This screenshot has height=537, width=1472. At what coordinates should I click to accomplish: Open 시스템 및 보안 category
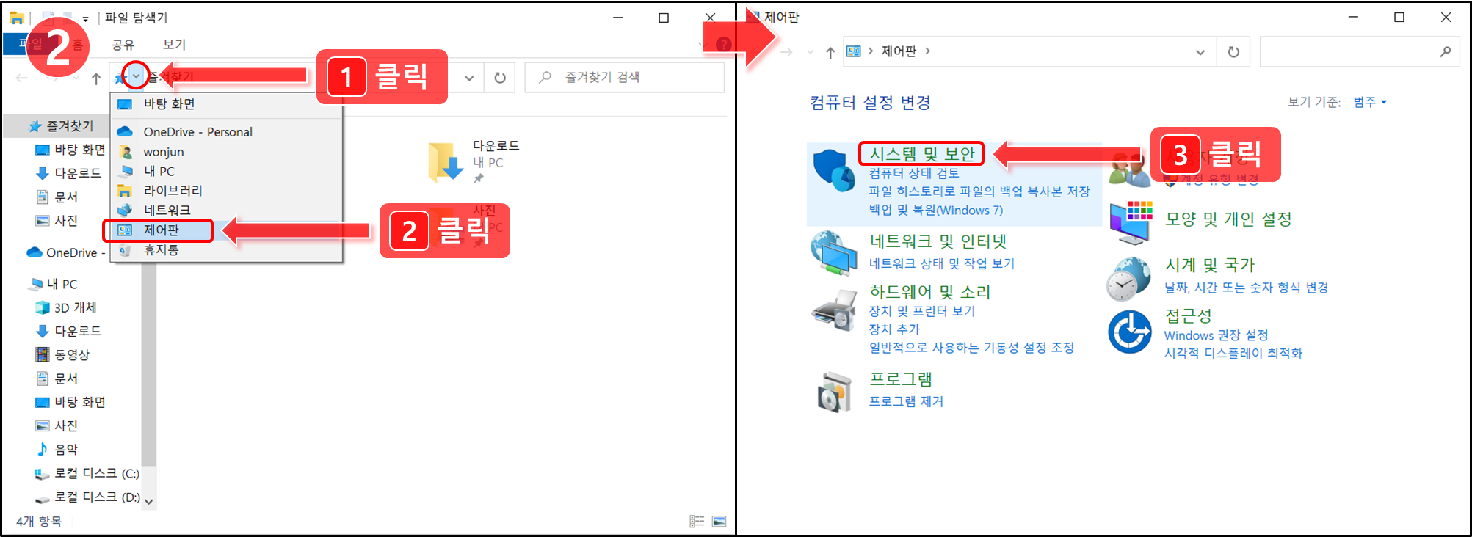(922, 153)
